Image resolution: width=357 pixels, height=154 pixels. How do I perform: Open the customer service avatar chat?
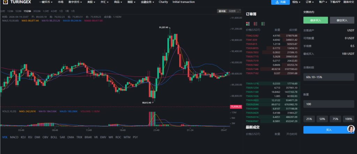350,129
